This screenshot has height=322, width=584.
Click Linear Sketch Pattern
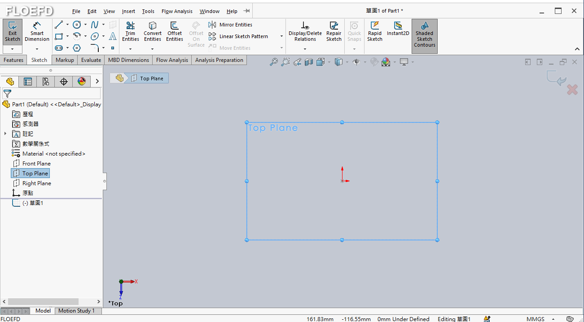tap(238, 36)
